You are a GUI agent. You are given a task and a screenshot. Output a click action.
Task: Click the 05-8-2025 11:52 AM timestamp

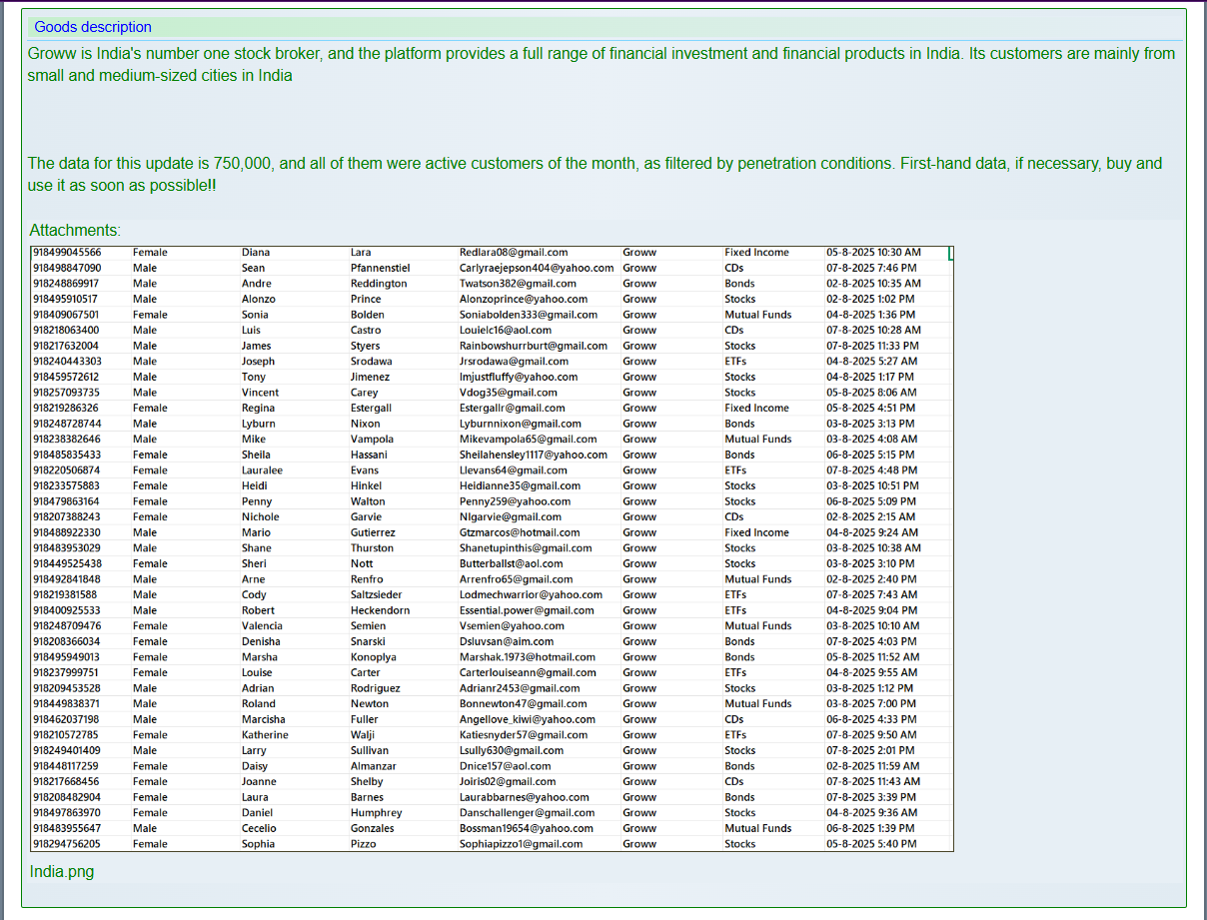(x=873, y=657)
